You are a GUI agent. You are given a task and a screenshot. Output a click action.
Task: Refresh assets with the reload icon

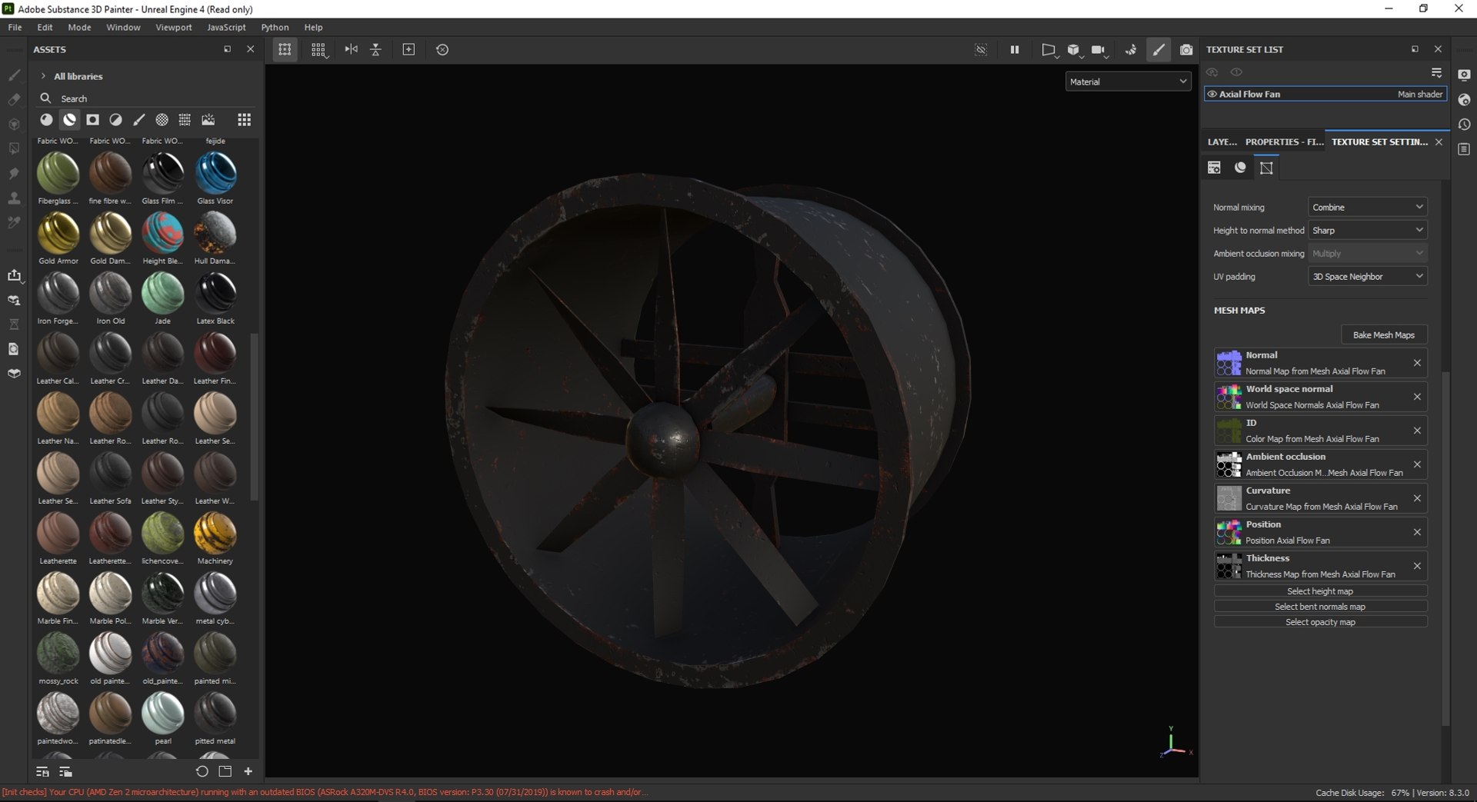tap(202, 771)
